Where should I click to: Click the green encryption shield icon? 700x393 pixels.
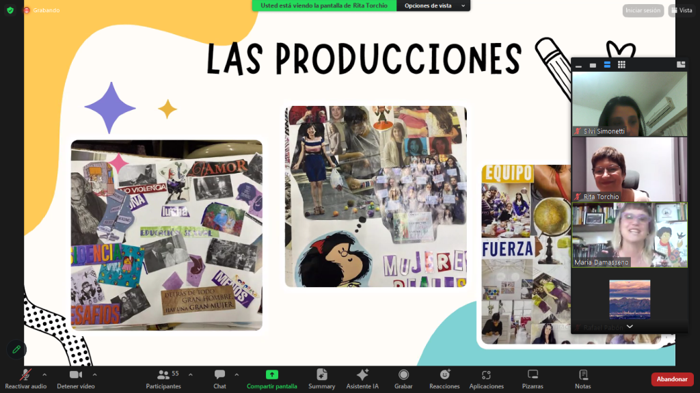coord(10,10)
